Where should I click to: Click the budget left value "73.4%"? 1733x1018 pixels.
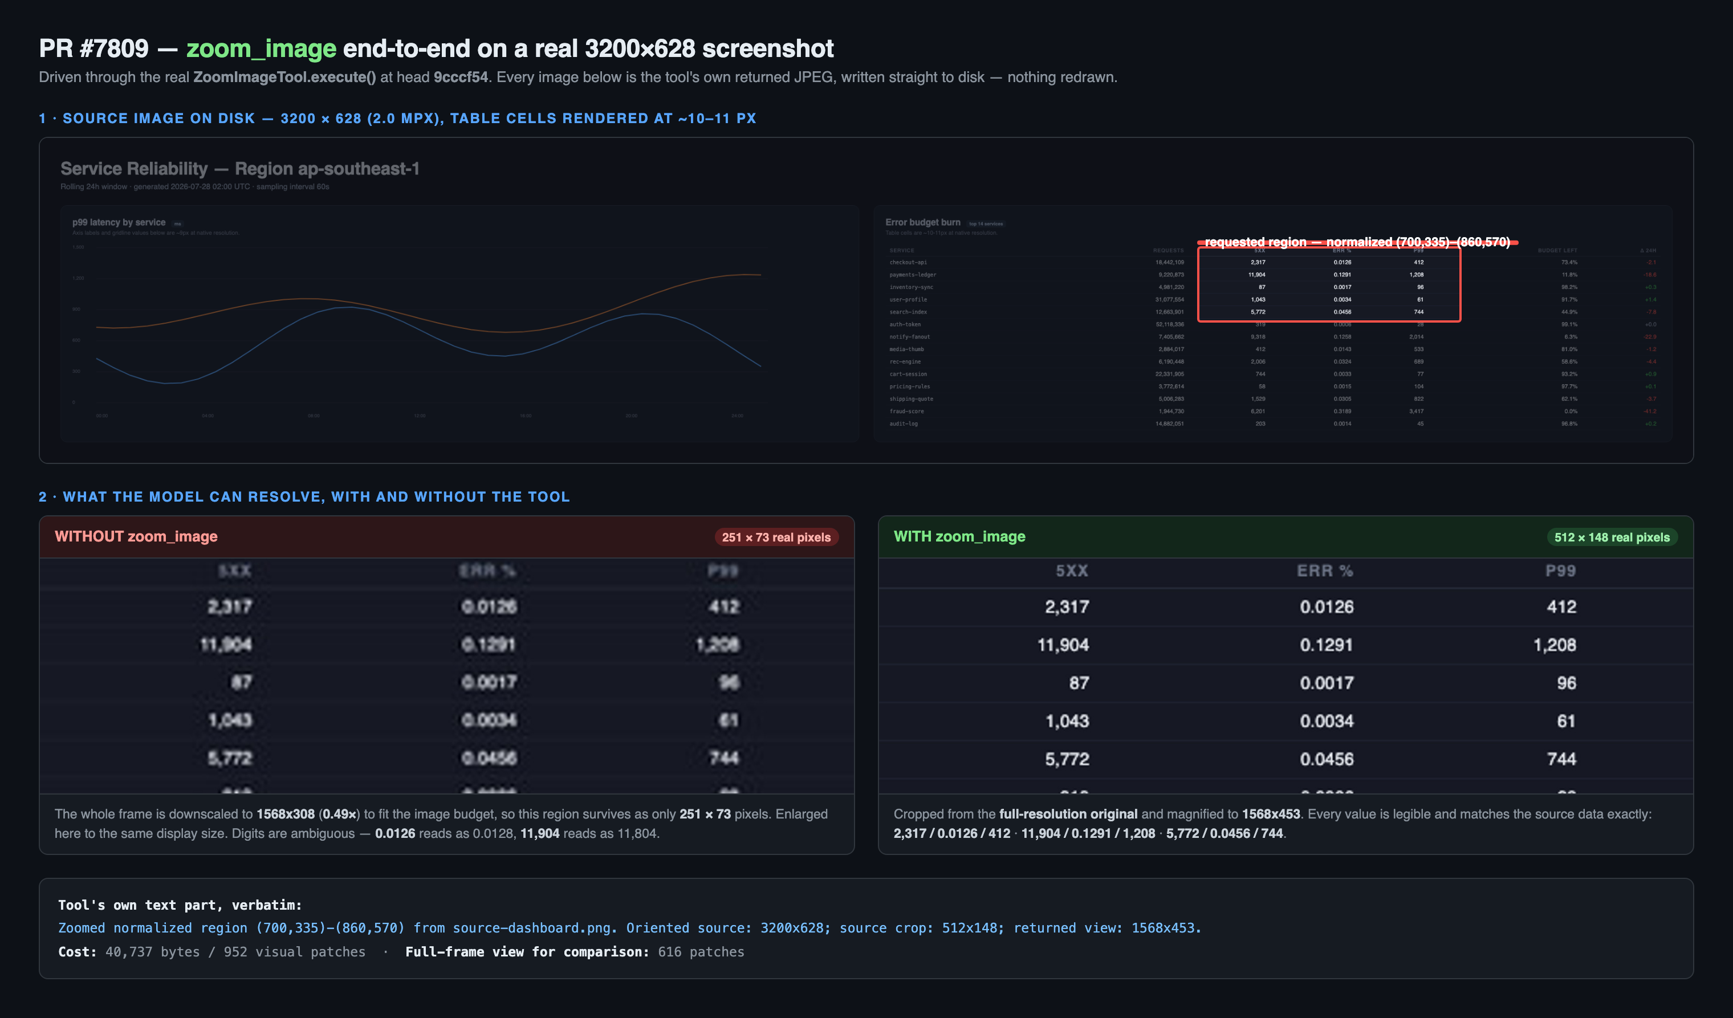(x=1569, y=262)
